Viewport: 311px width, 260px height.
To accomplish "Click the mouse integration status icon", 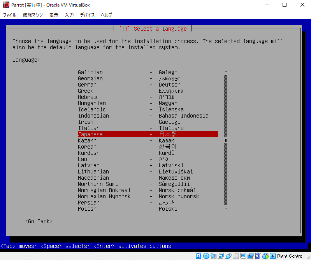I will pos(265,256).
